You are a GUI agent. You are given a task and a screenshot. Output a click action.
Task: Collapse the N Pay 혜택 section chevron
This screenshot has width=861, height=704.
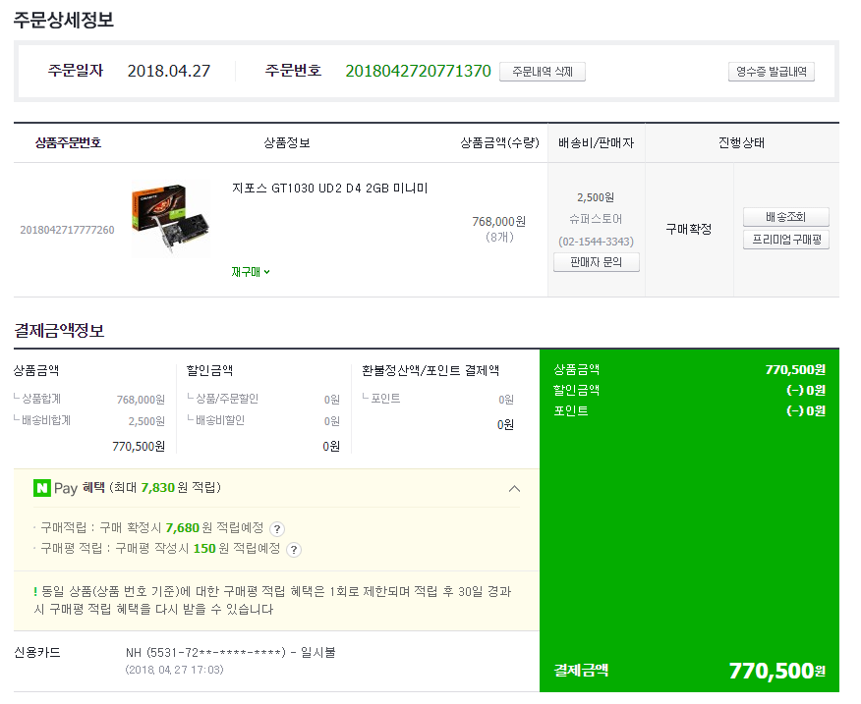point(514,488)
